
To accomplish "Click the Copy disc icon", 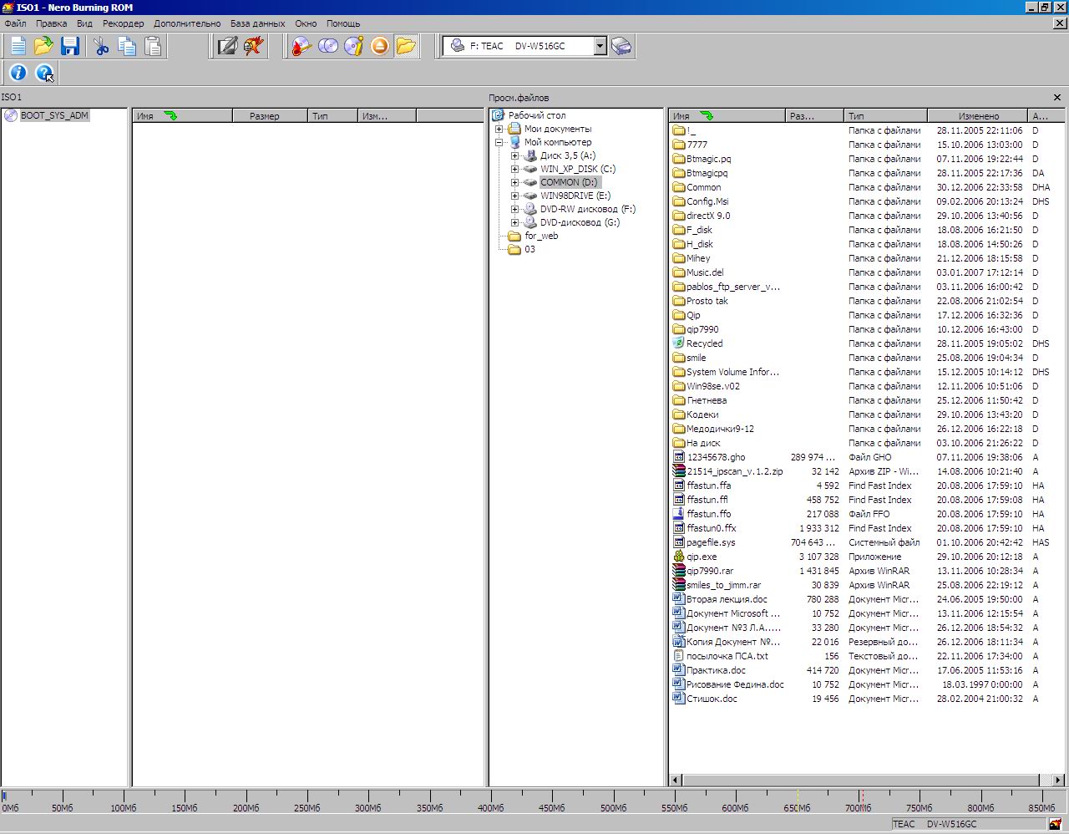I will click(328, 46).
